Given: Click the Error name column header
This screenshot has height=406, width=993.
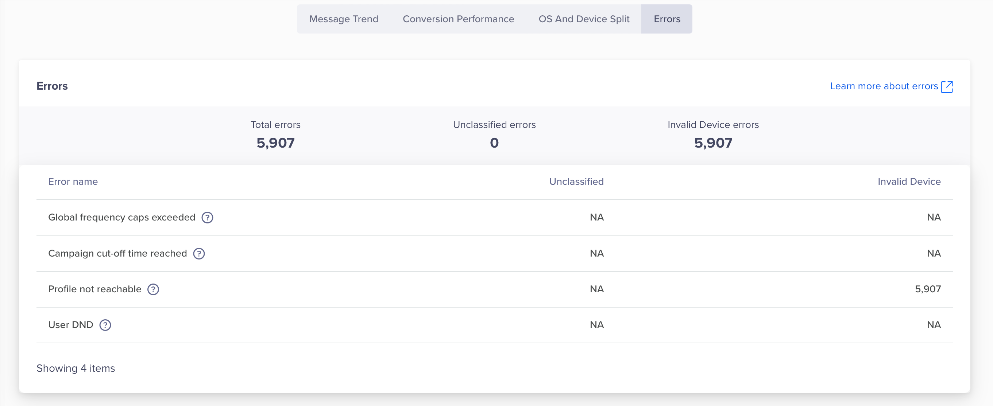Looking at the screenshot, I should click(x=73, y=181).
